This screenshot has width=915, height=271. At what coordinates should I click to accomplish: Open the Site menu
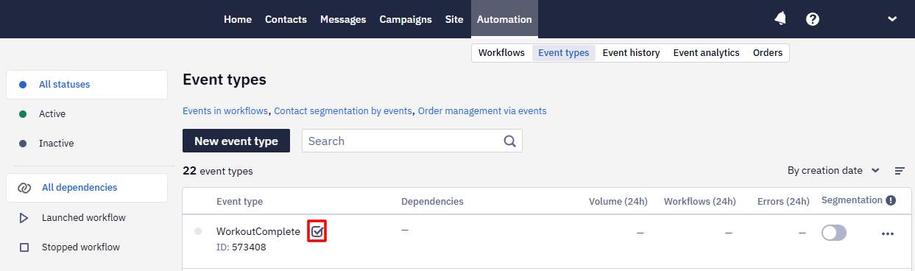[x=454, y=19]
